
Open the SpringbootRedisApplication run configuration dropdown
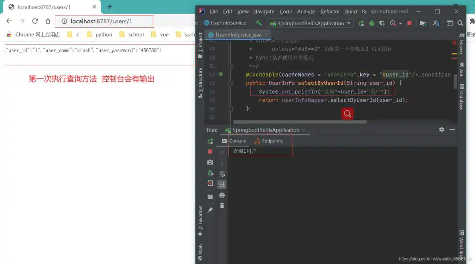coord(310,23)
